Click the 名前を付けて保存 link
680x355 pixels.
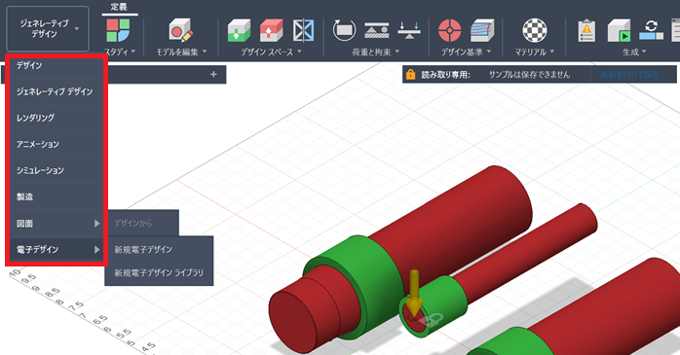[x=630, y=75]
